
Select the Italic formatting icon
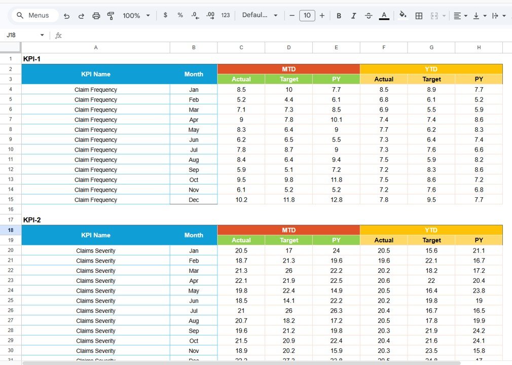click(x=353, y=15)
